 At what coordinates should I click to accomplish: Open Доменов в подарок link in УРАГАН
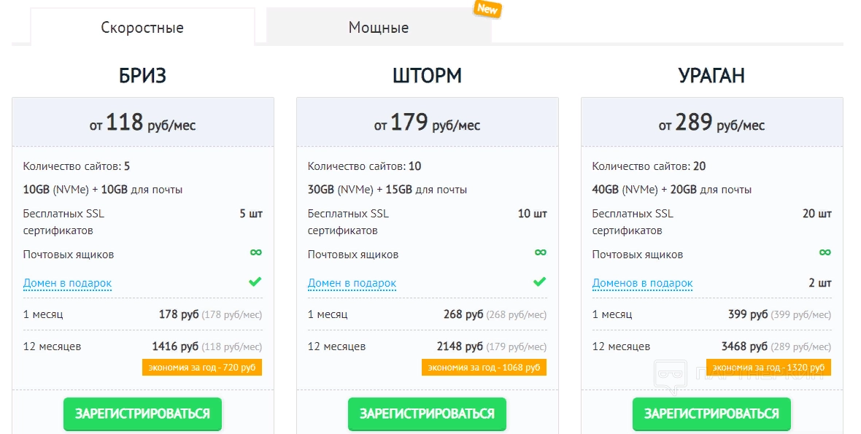(x=642, y=283)
